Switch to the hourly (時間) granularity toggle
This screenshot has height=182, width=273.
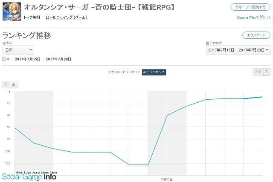(258, 72)
